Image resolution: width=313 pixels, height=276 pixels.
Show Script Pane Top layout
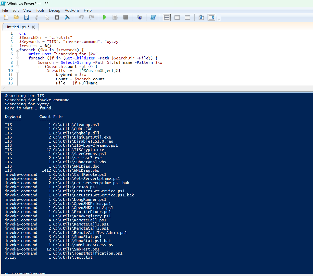[167, 17]
